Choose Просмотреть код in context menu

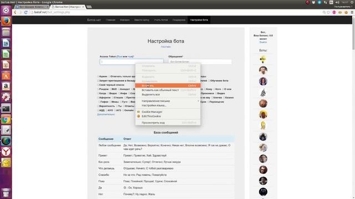(x=168, y=123)
